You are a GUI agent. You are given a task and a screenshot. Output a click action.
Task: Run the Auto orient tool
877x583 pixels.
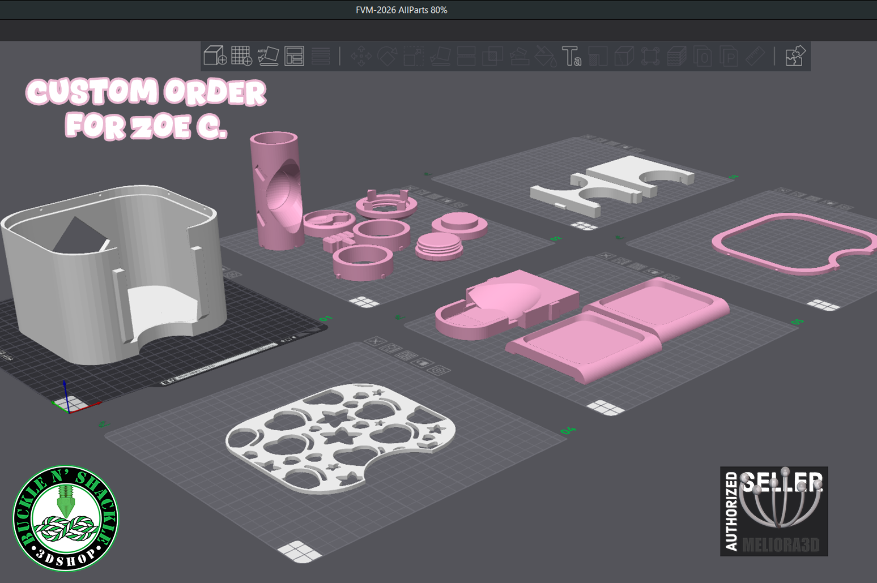268,56
